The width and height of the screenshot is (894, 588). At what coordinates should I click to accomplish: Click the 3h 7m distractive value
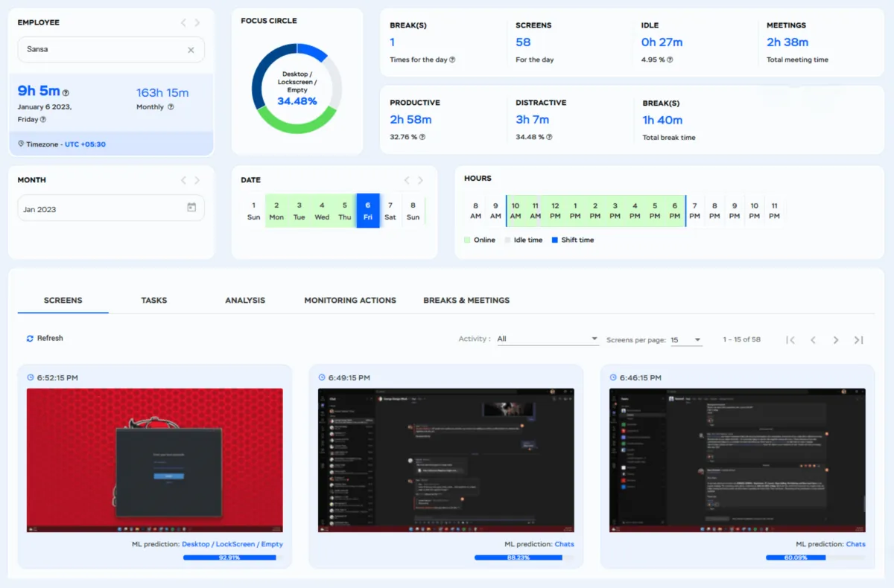click(532, 120)
